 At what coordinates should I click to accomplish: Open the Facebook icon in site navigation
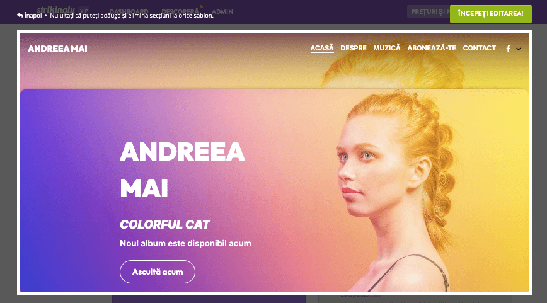click(x=509, y=49)
